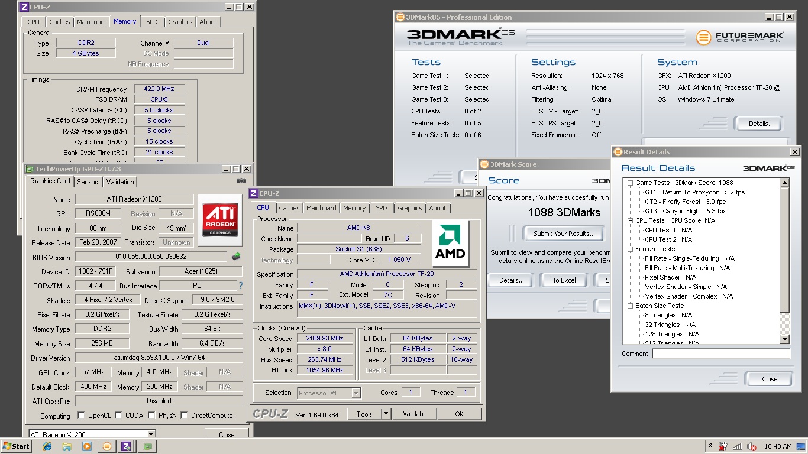The image size is (808, 454).
Task: Open the GPU selection dropdown in GPU-Z
Action: (x=151, y=434)
